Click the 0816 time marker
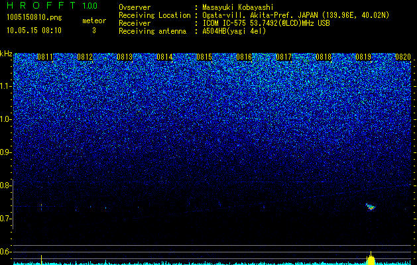 (244, 57)
